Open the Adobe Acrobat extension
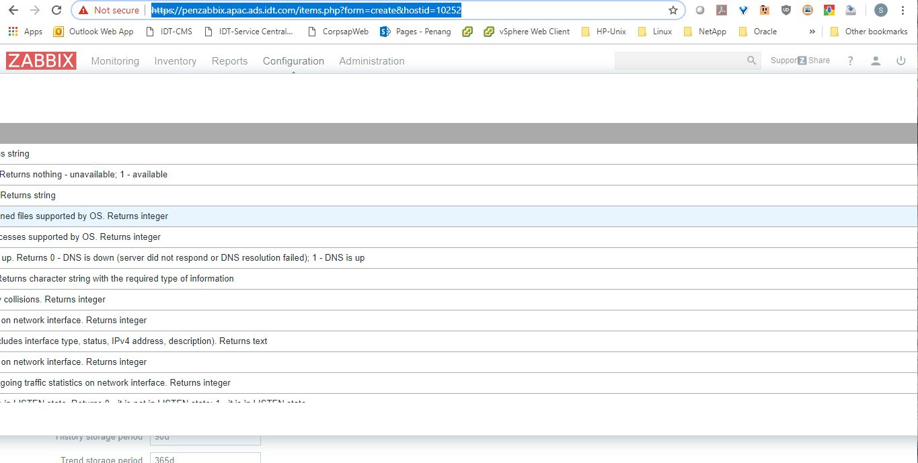This screenshot has width=918, height=463. coord(722,10)
